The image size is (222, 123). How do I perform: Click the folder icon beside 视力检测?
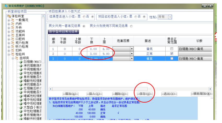(13, 43)
